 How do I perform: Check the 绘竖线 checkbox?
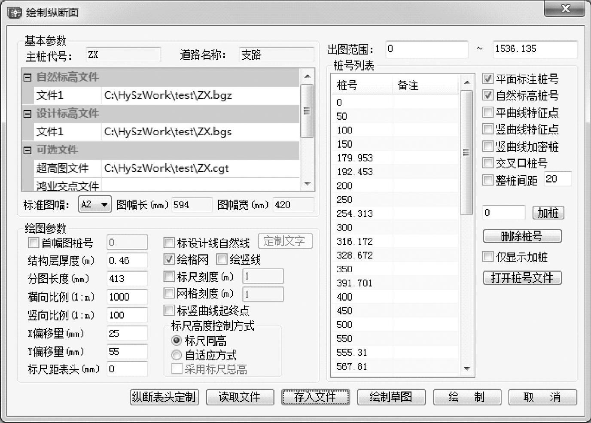[222, 259]
